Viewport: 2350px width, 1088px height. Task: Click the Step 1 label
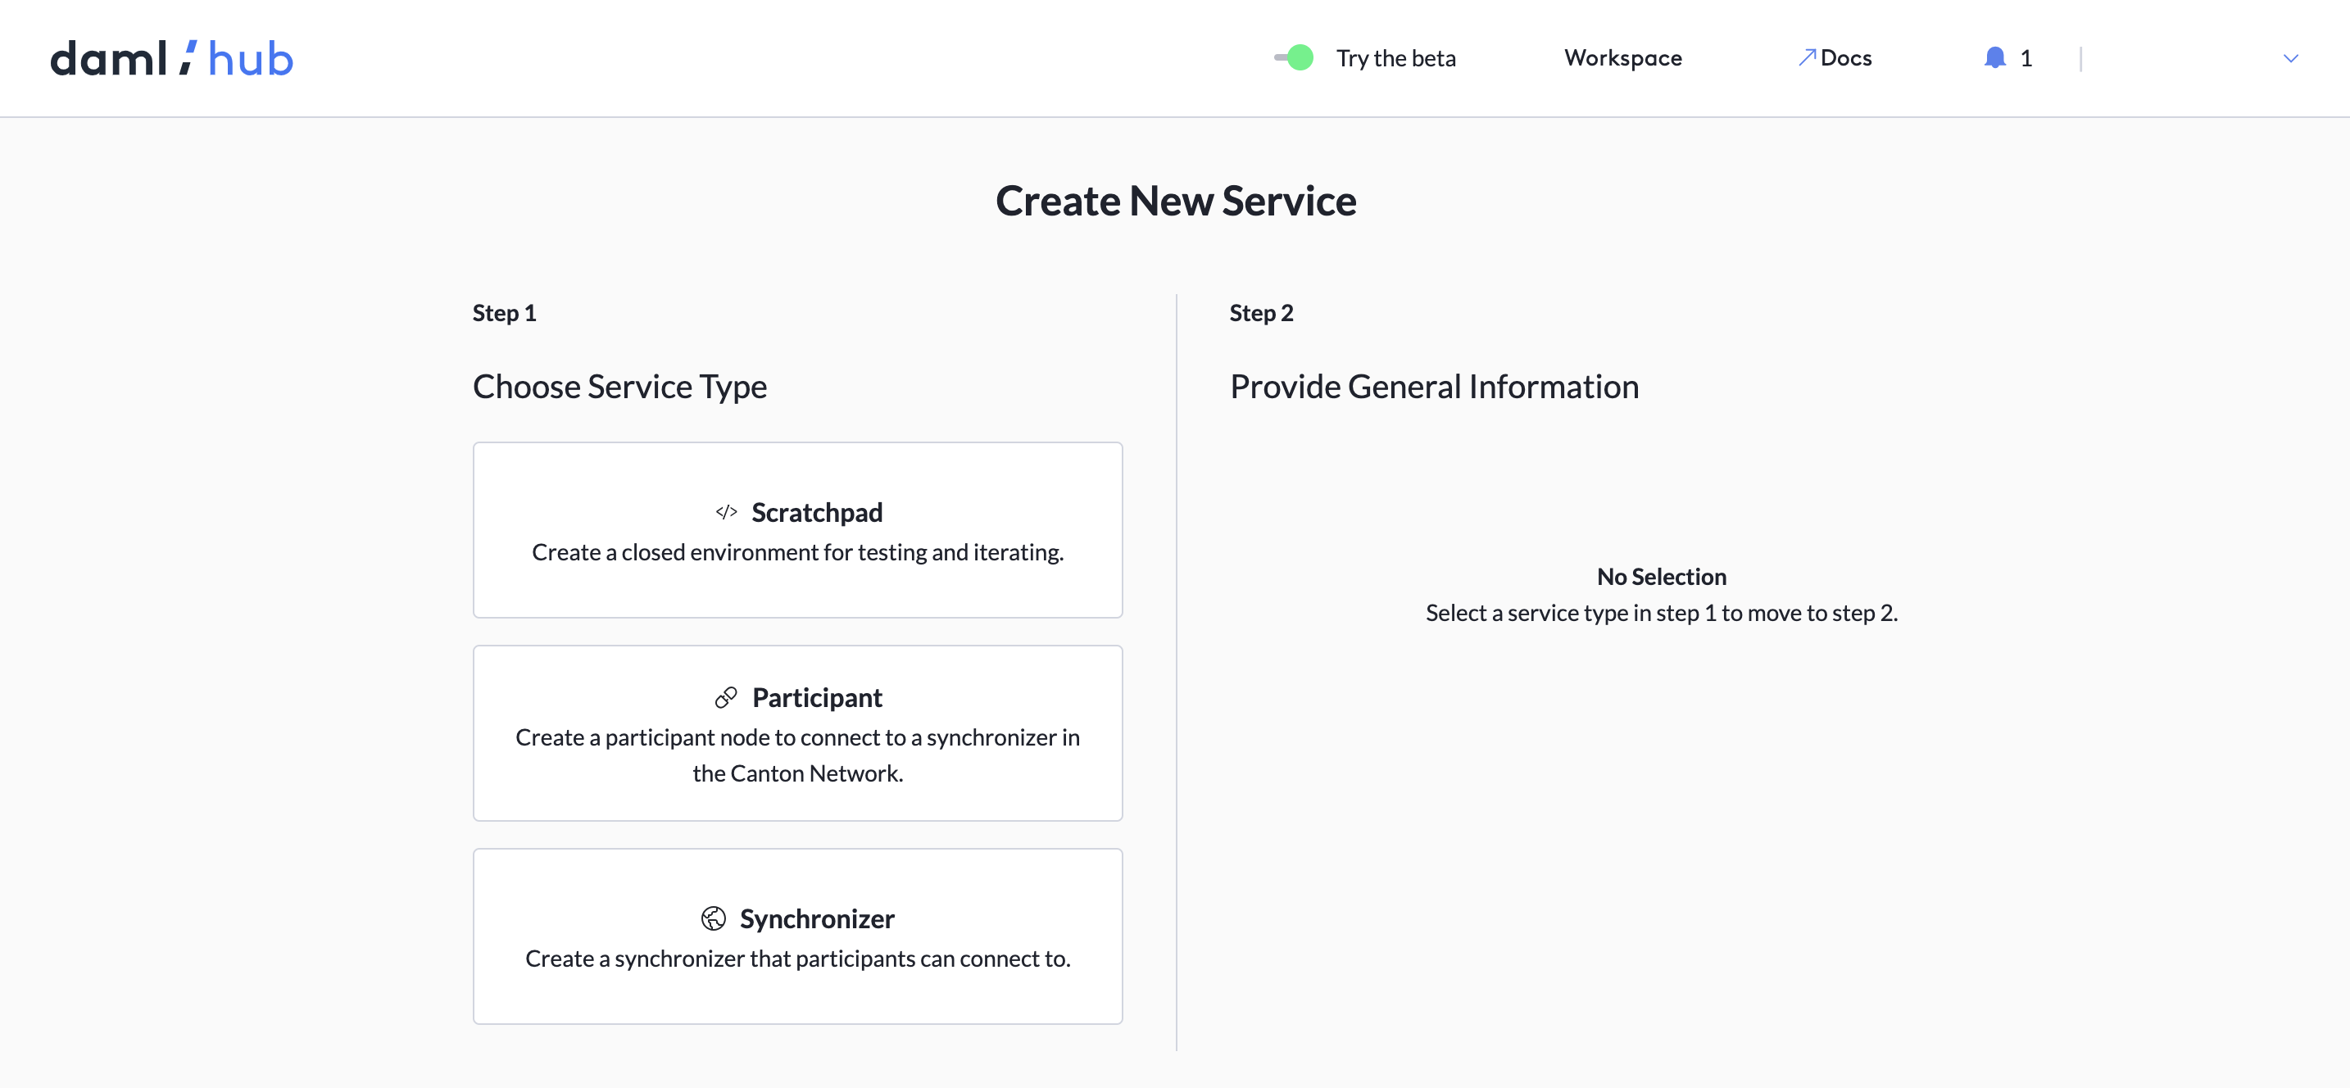(504, 312)
